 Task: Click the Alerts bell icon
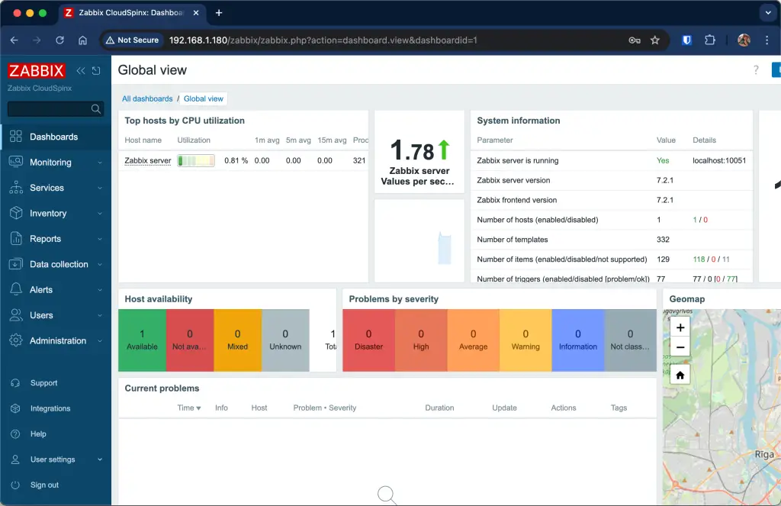16,290
